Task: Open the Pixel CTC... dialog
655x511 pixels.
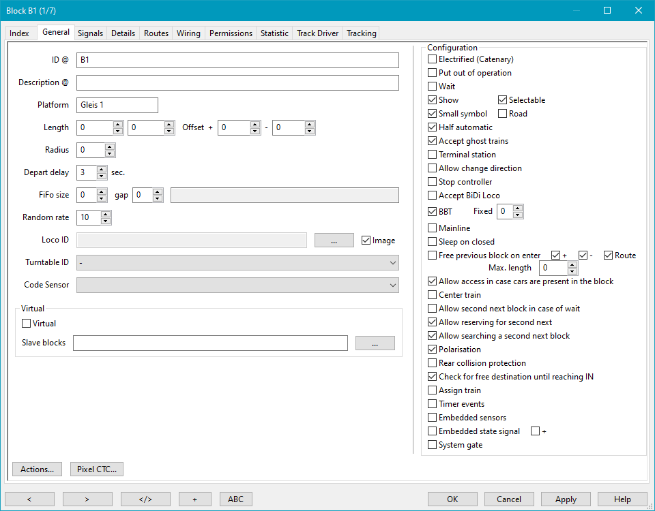Action: pyautogui.click(x=96, y=469)
